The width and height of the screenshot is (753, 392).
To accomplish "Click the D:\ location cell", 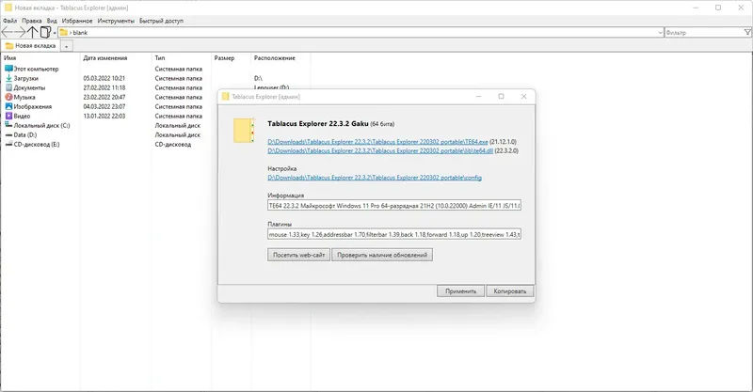I will click(258, 78).
